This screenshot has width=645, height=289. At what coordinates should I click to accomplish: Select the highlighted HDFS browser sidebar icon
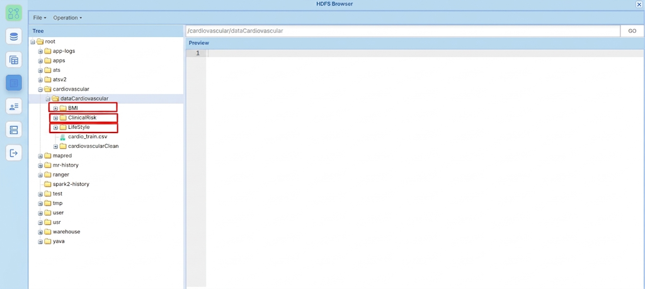click(14, 84)
